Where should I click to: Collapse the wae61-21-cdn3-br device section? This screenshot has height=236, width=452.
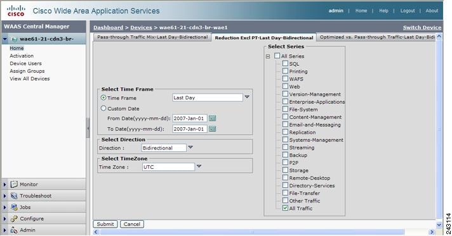point(5,39)
